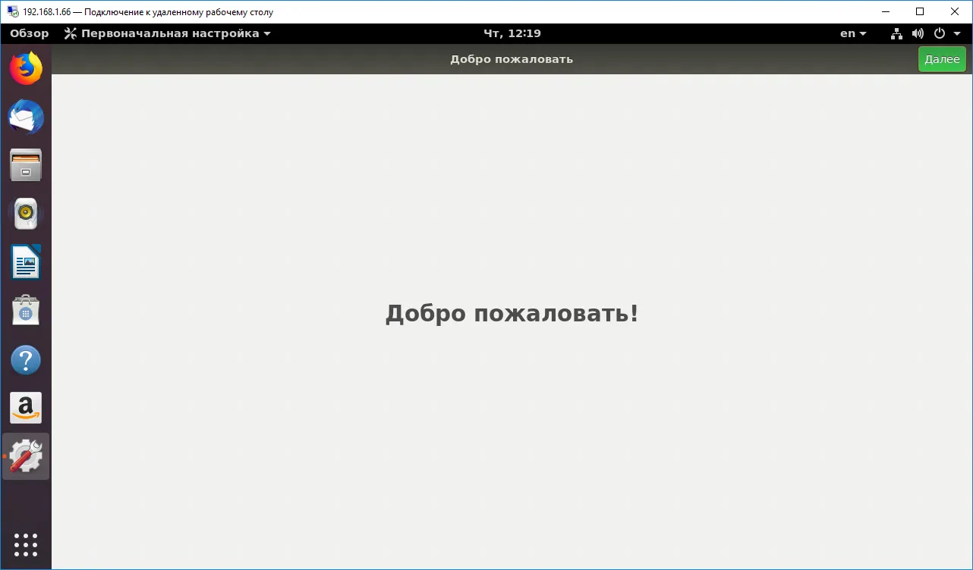Maximize the remote desktop window
973x570 pixels.
coord(920,11)
